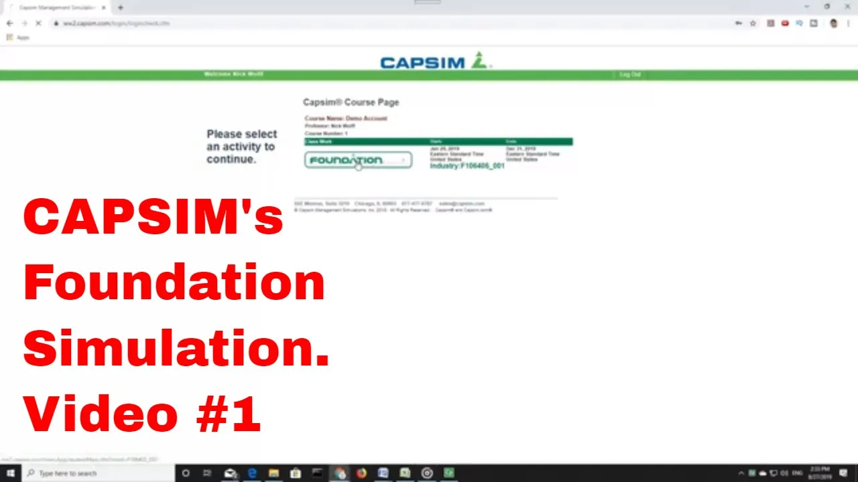
Task: Open the circular icon app on taskbar
Action: 427,473
